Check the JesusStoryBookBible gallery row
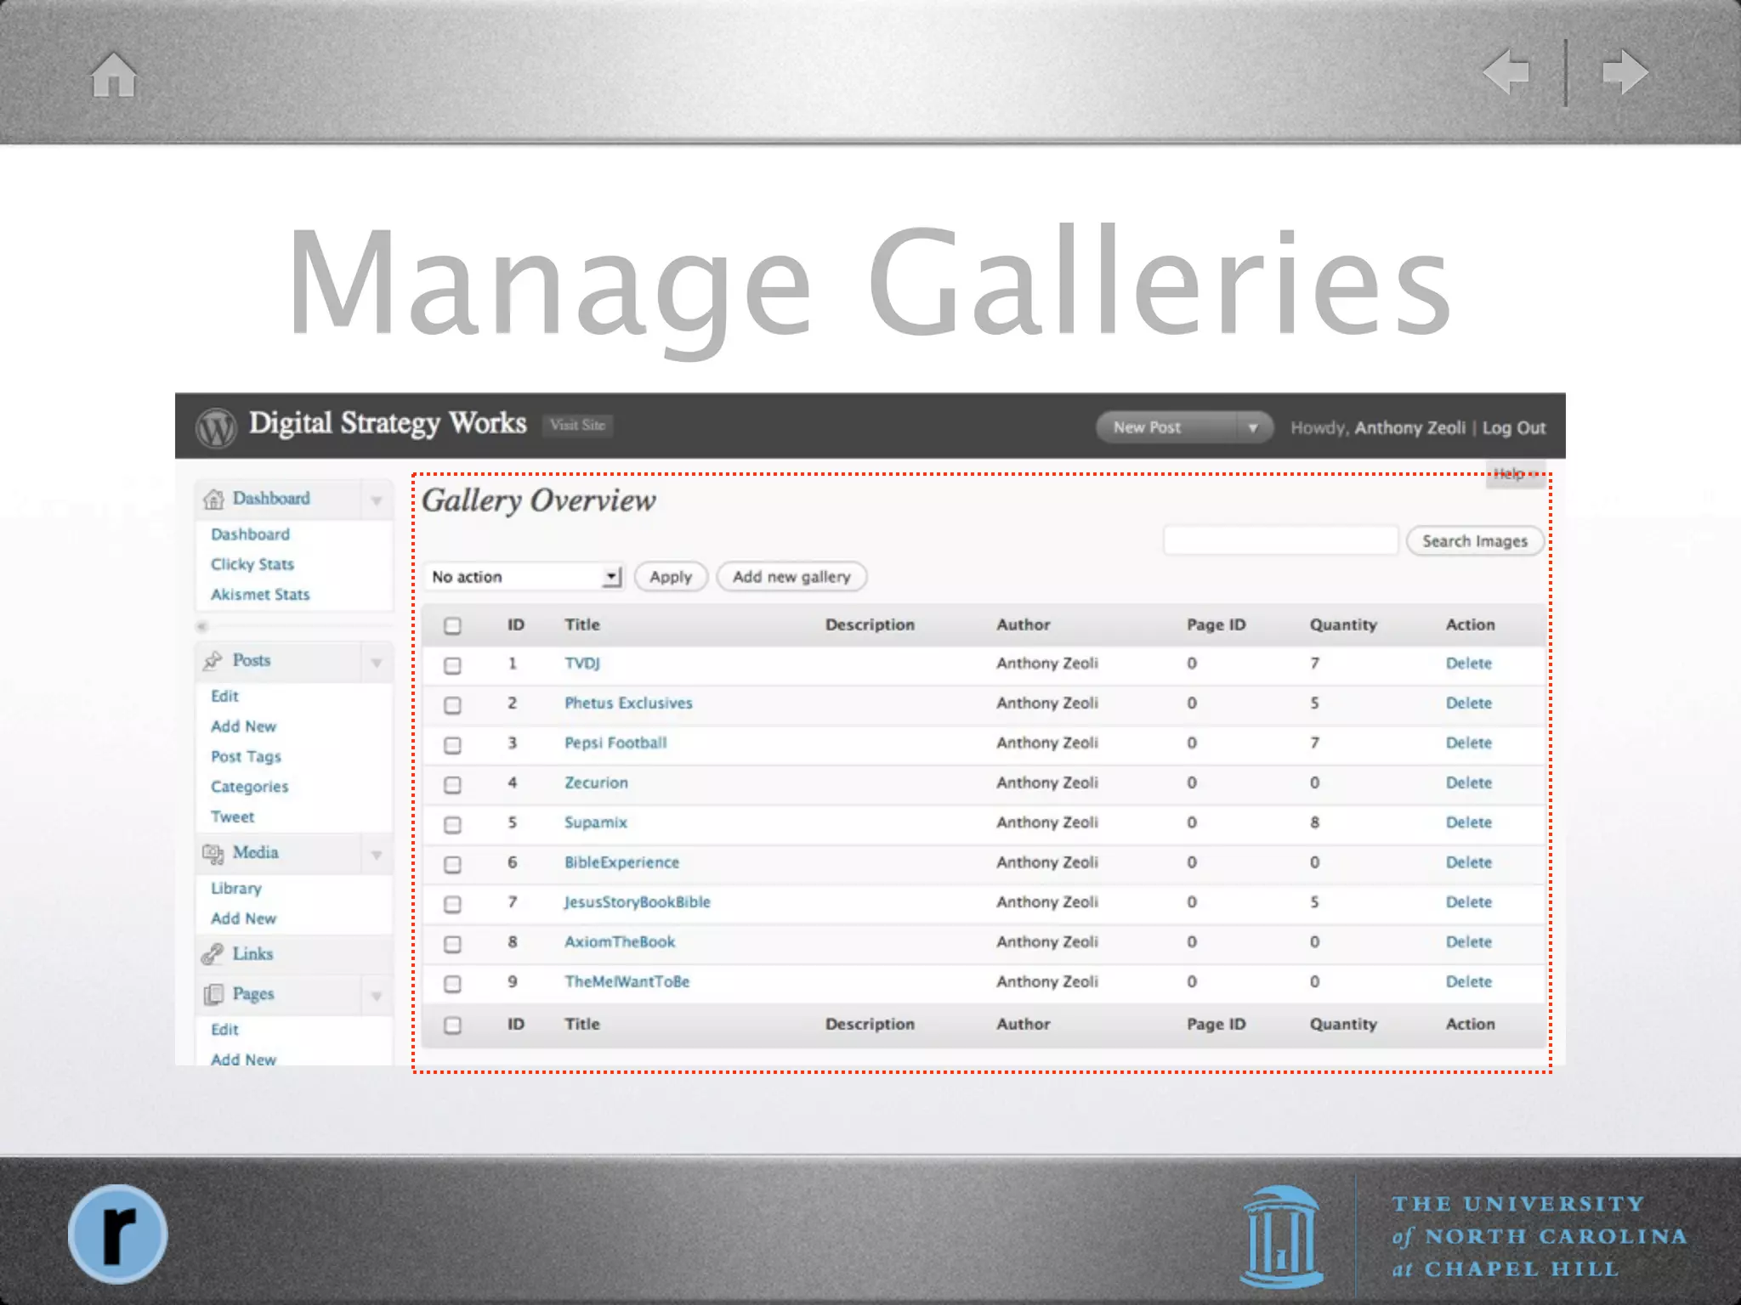 click(x=452, y=904)
